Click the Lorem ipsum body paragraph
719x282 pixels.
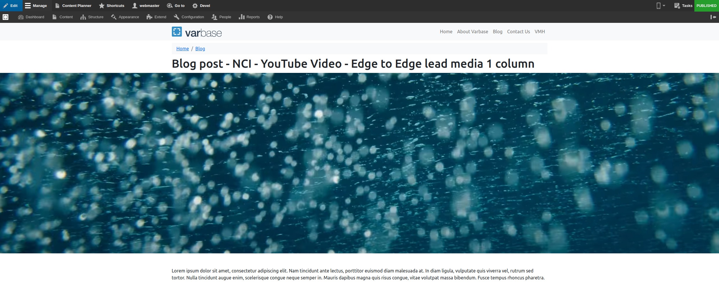[x=358, y=274]
